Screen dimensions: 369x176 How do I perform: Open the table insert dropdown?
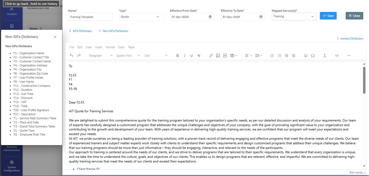coord(234,56)
